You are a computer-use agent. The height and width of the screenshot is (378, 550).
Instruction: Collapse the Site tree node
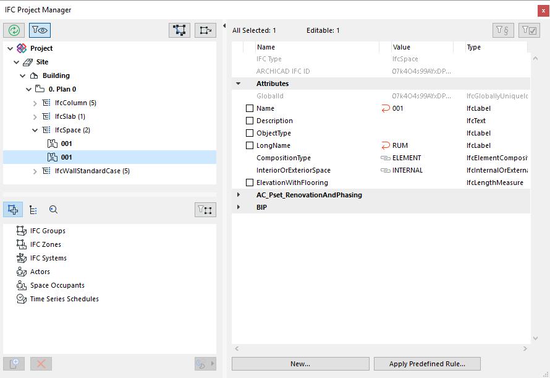point(17,62)
